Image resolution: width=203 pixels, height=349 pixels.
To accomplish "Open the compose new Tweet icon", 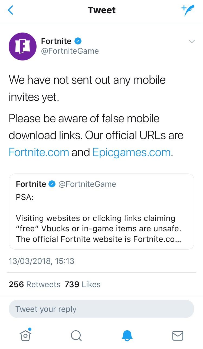I will (x=187, y=10).
